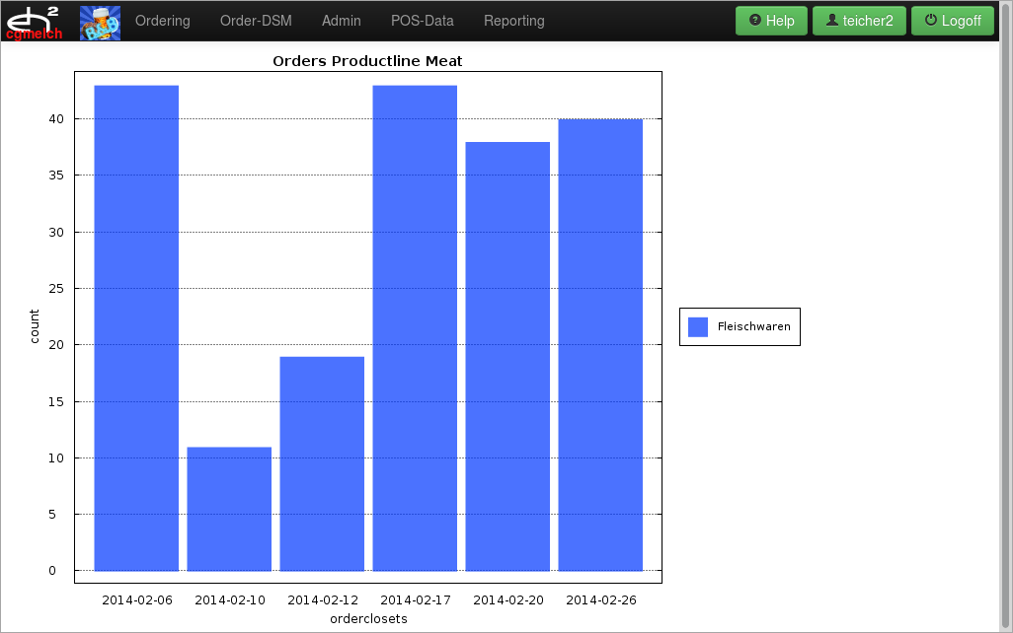Click the blue Fleischwaren legend swatch
Screen dimensions: 1013x633
pyautogui.click(x=698, y=327)
